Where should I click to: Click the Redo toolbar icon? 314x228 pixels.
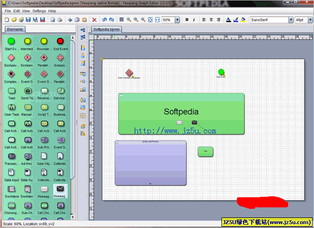(112, 20)
